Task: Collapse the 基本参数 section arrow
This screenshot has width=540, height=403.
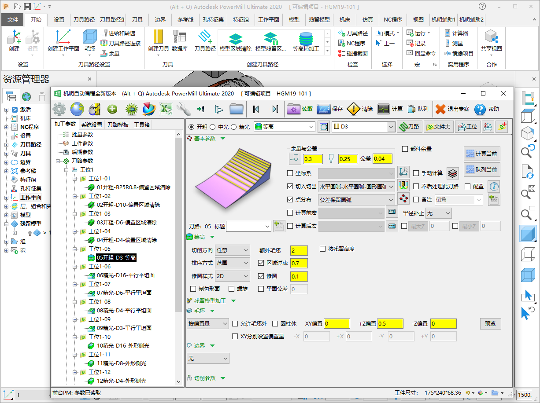Action: click(x=222, y=138)
